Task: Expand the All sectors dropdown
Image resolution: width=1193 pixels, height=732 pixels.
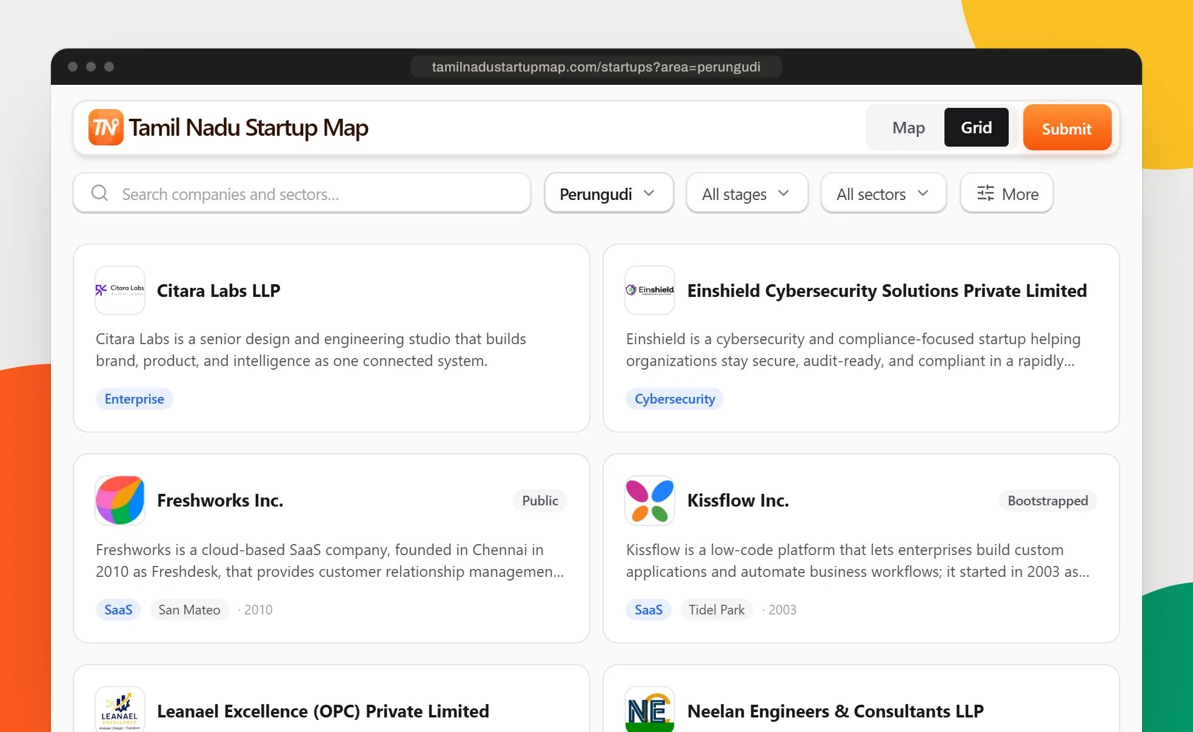Action: (883, 193)
